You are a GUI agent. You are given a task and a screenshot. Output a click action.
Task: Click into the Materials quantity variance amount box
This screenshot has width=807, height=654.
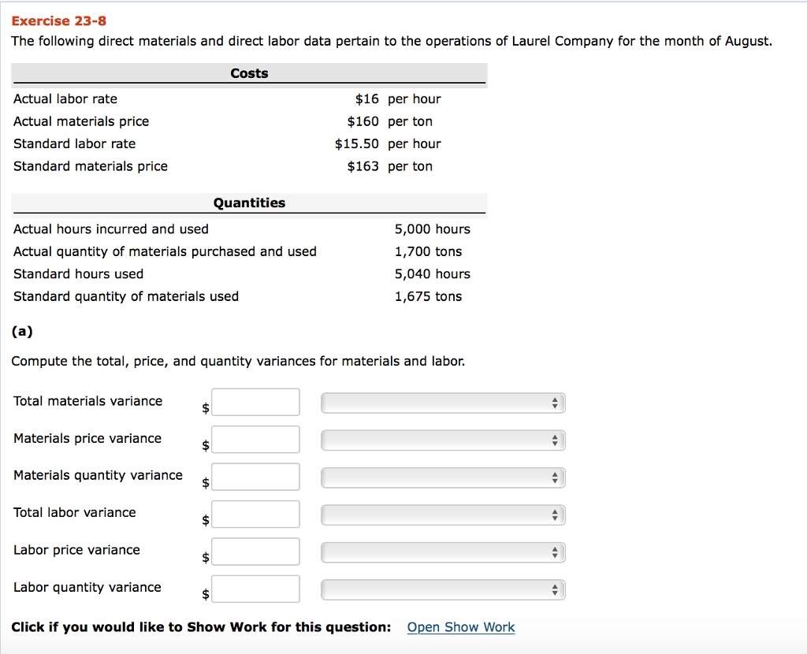(255, 477)
